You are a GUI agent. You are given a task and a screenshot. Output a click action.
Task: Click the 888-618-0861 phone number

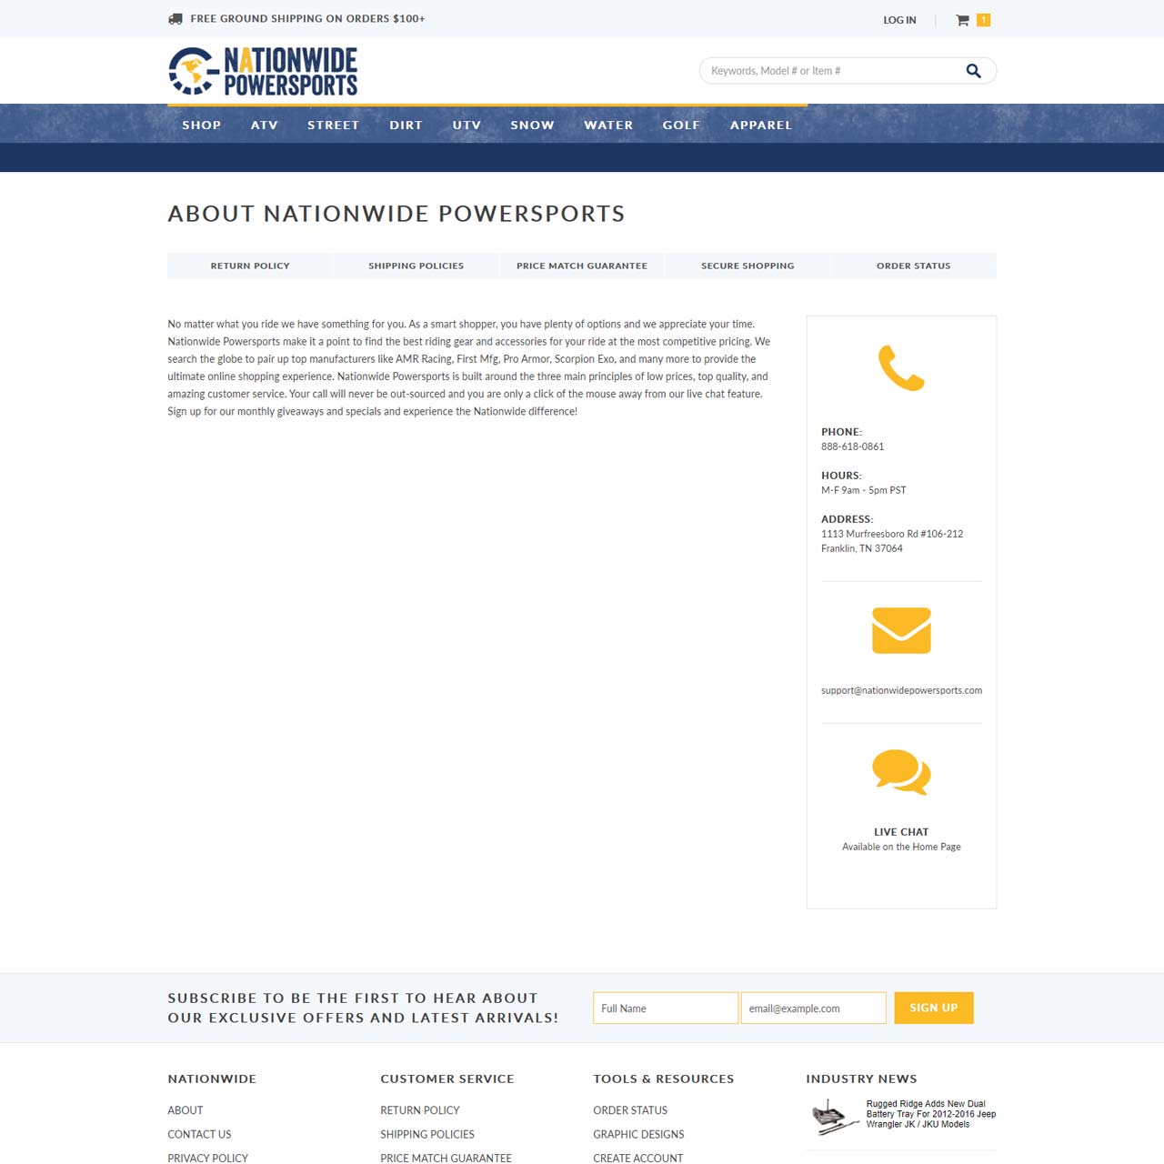(x=853, y=447)
